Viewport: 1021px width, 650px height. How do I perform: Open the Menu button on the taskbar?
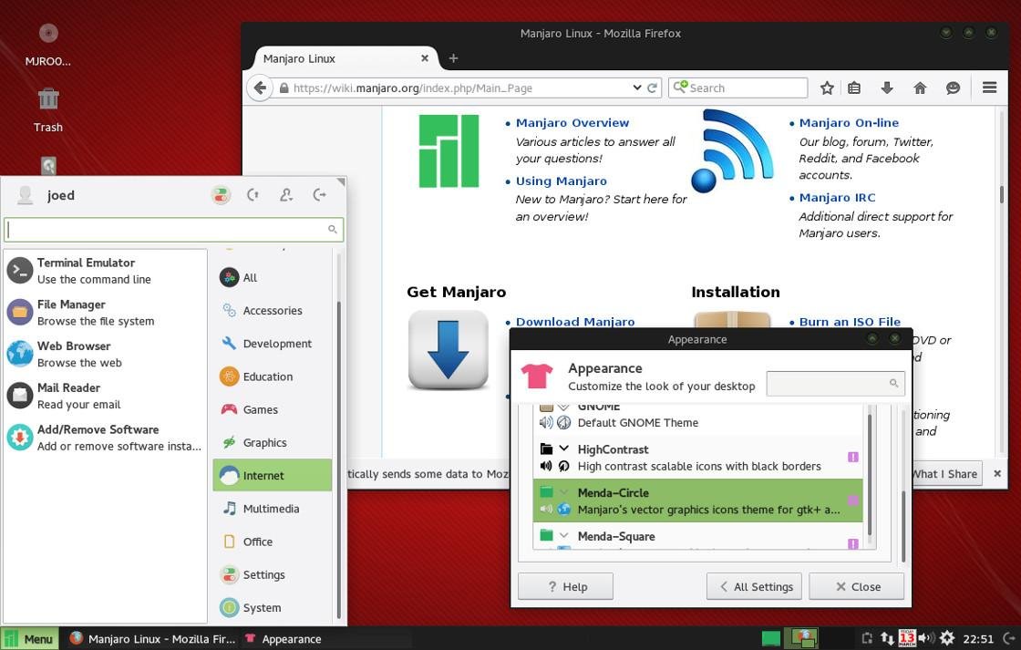coord(30,638)
